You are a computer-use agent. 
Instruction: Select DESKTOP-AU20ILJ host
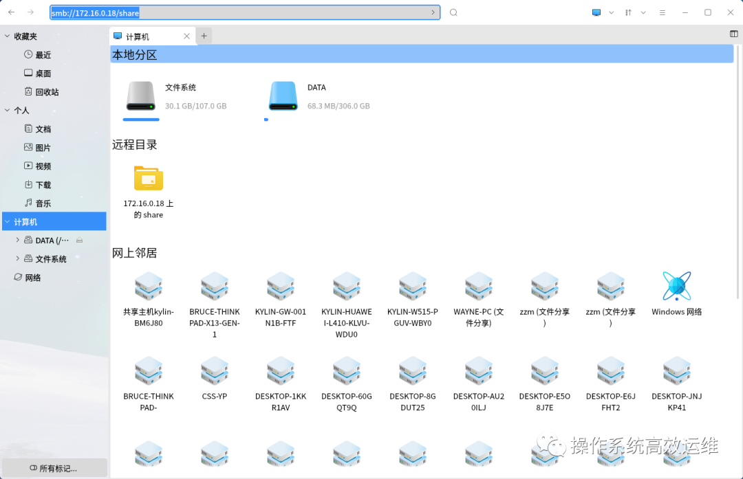[479, 384]
